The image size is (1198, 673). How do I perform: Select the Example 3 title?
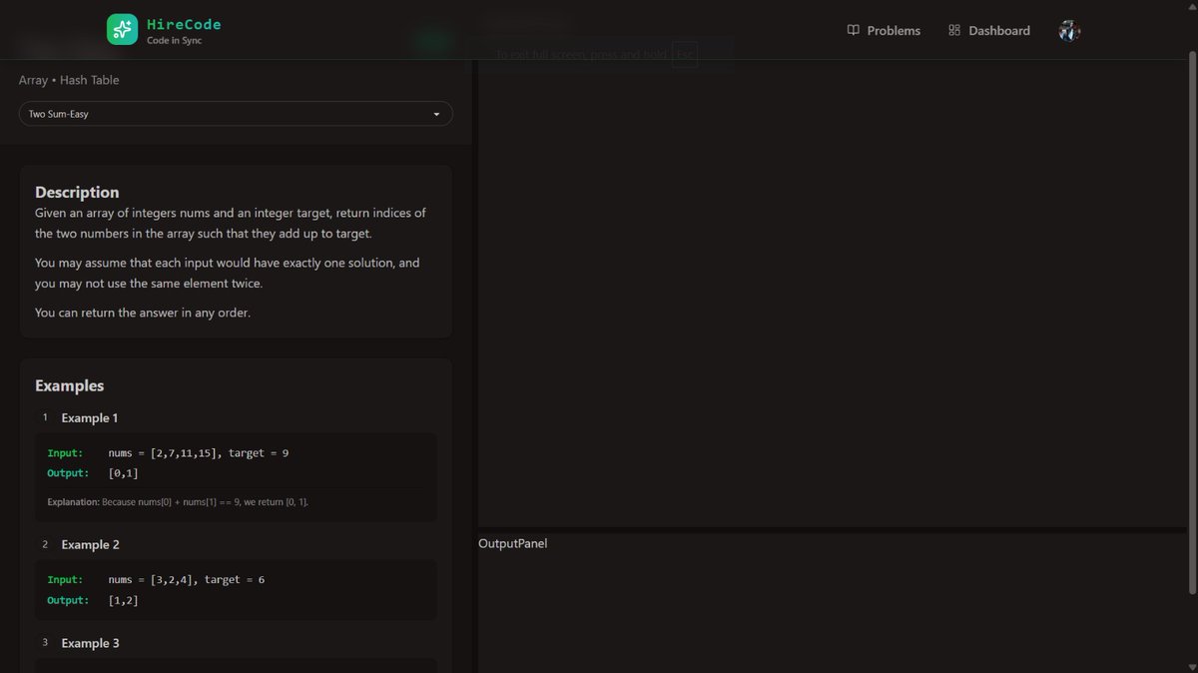click(90, 644)
